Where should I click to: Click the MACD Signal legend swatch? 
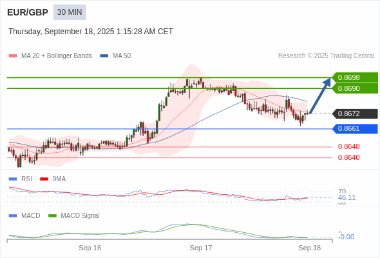(x=52, y=216)
